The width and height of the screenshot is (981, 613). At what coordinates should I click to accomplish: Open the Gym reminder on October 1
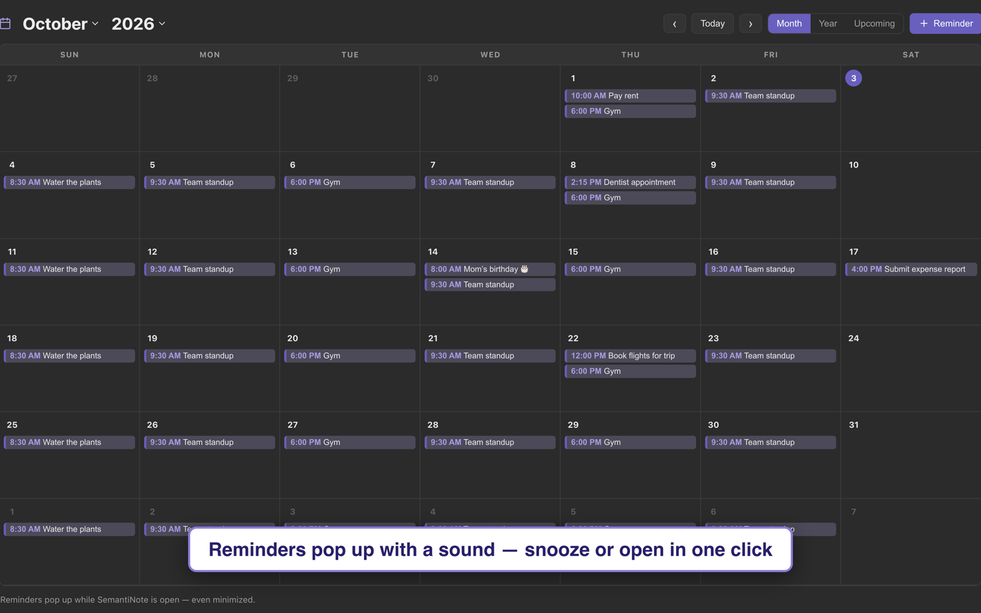click(631, 111)
